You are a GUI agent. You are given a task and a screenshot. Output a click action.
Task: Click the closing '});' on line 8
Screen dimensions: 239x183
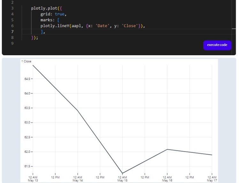pos(35,38)
